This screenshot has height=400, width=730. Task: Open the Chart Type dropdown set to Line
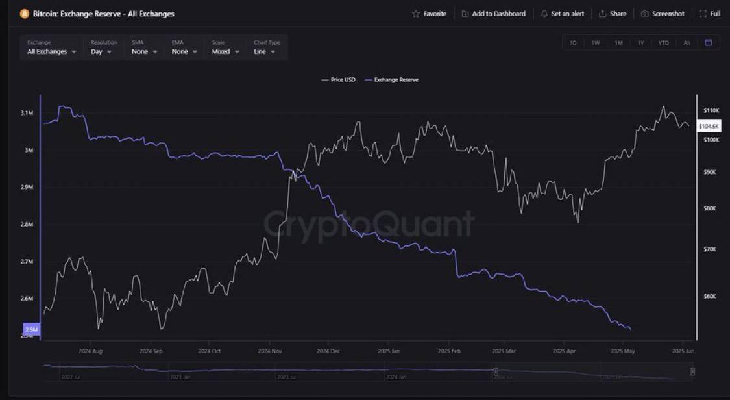(264, 51)
